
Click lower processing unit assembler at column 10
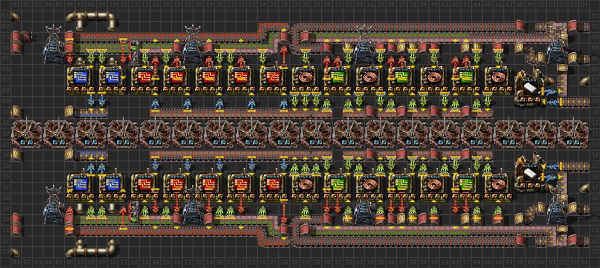click(x=112, y=187)
